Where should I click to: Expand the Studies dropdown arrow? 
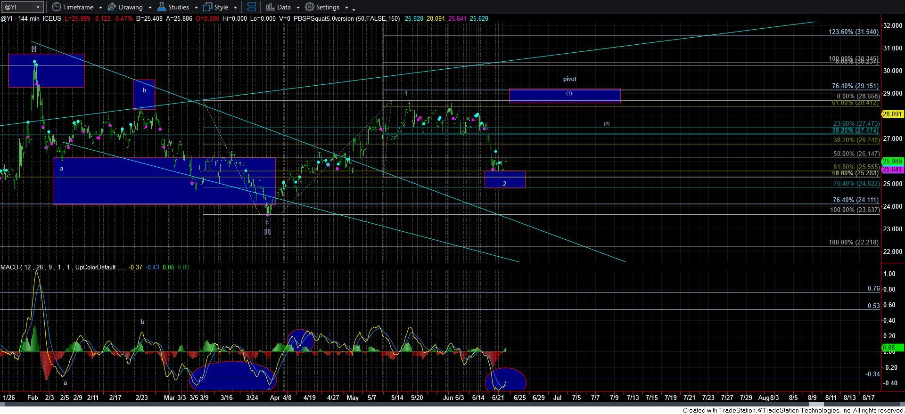tap(196, 8)
